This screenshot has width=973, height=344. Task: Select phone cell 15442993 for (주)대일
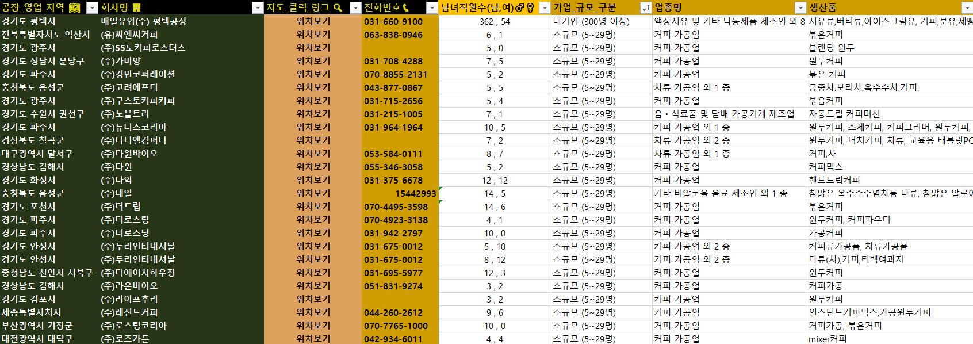pos(400,193)
